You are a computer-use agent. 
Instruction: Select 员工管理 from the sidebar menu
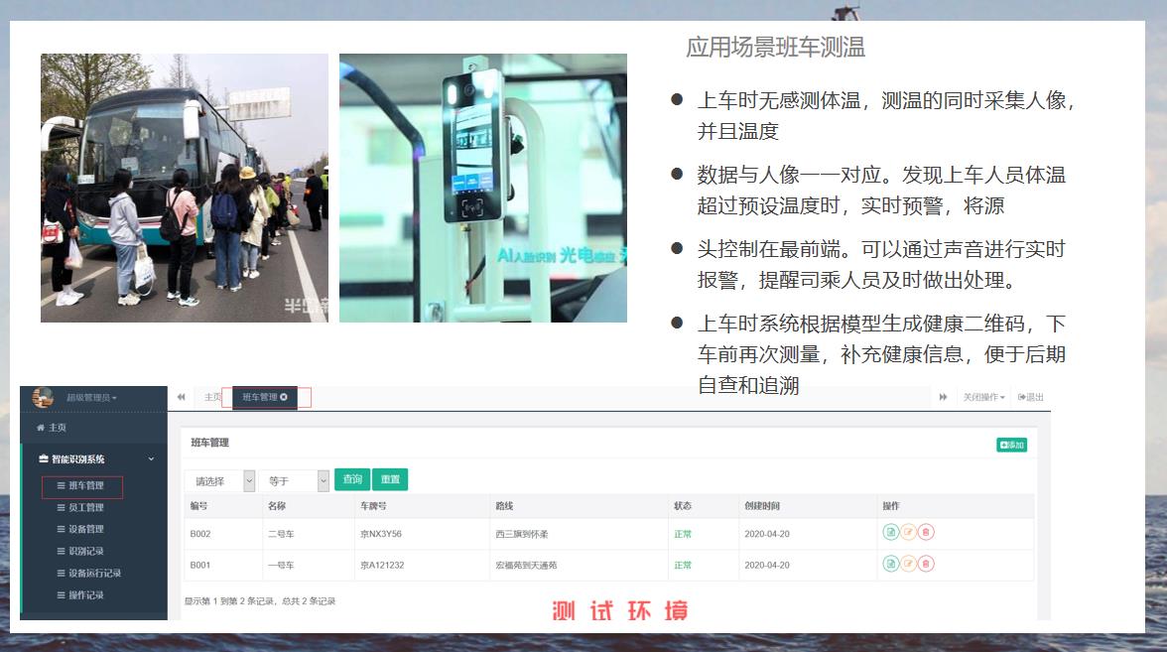tap(83, 508)
